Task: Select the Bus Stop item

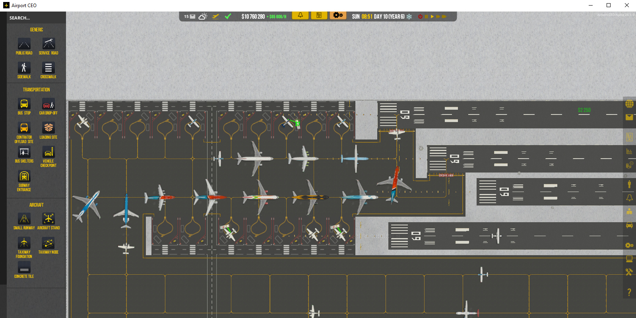Action: (x=24, y=104)
